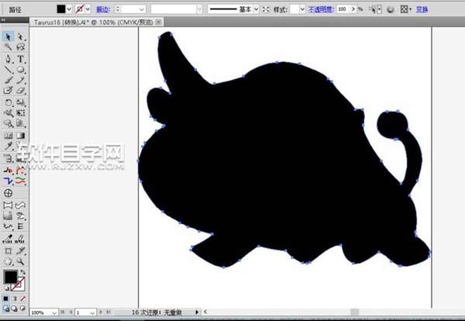Select the Eraser tool

(20, 90)
